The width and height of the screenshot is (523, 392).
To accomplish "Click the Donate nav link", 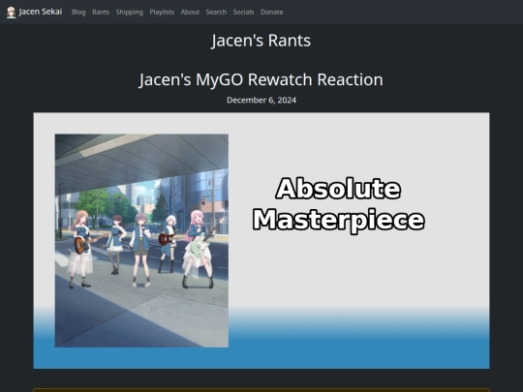I will (271, 12).
